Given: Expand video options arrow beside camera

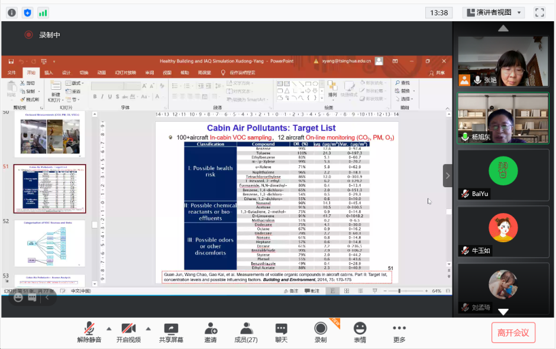Looking at the screenshot, I should tap(148, 328).
